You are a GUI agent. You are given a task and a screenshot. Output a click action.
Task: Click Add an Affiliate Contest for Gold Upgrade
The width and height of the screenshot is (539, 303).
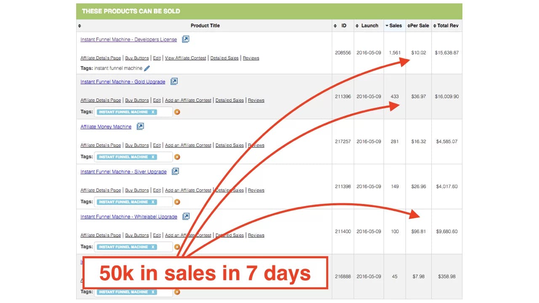pyautogui.click(x=188, y=100)
